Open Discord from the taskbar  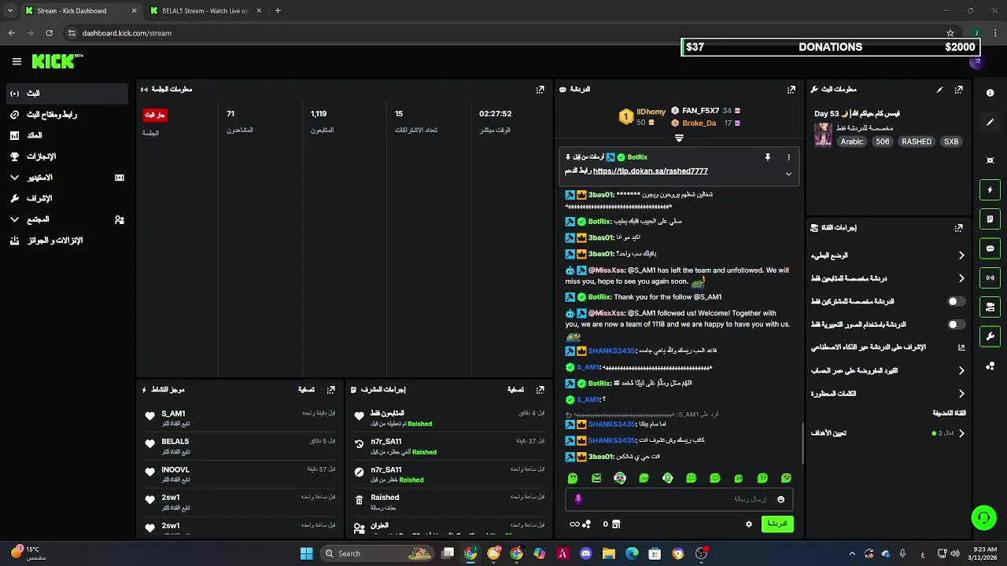[x=585, y=553]
